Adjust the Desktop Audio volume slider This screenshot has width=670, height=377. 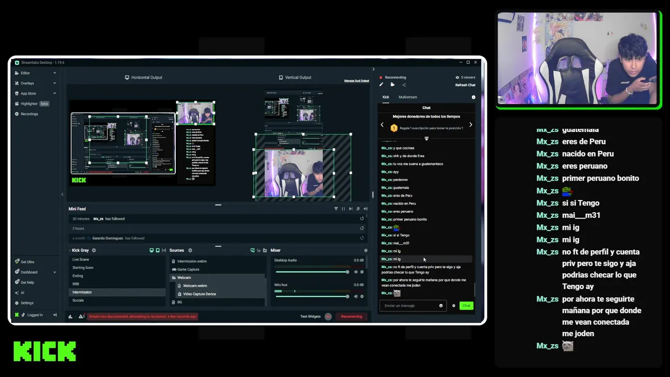(x=312, y=272)
